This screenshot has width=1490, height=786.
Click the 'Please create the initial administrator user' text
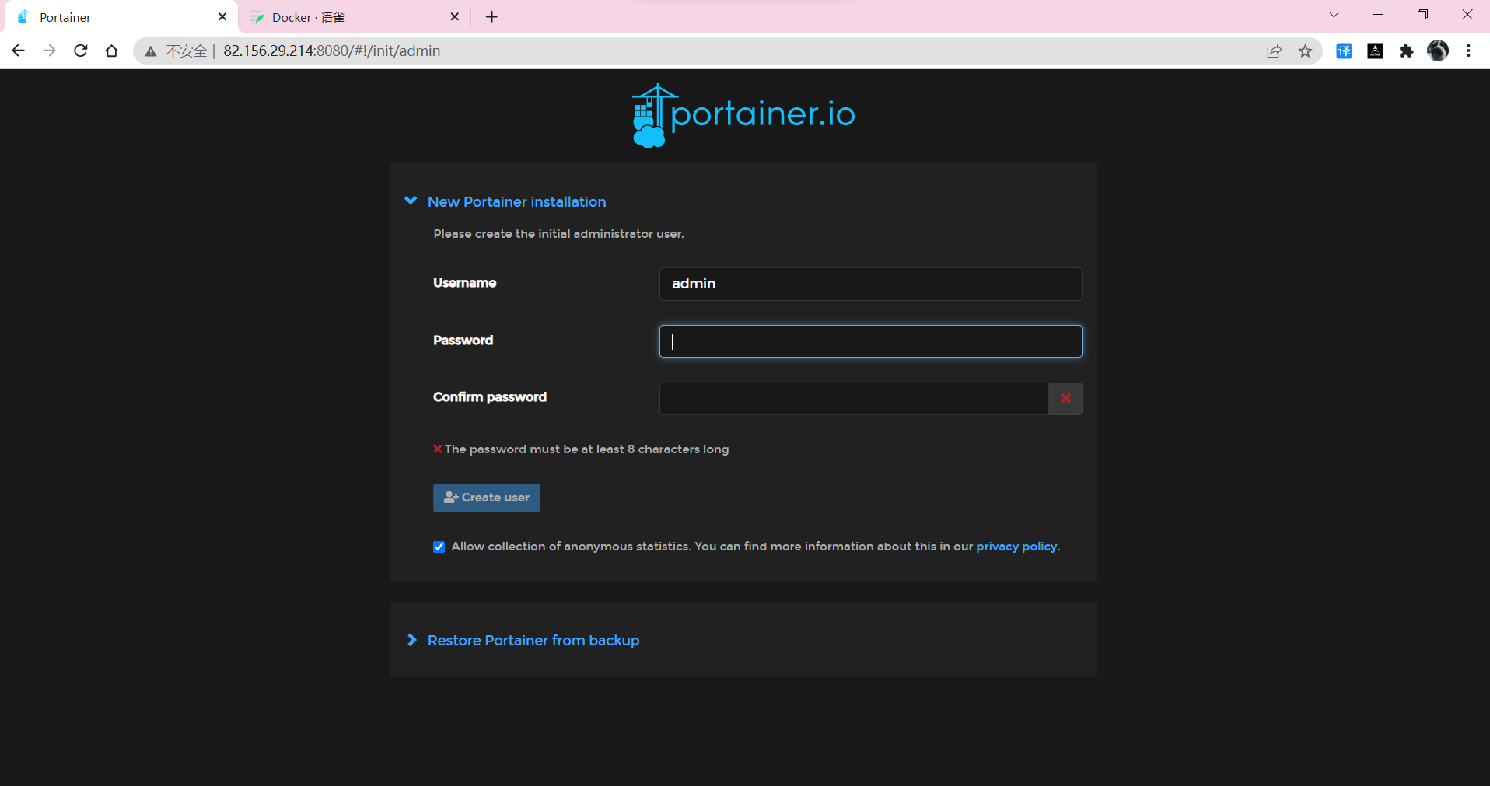(558, 234)
